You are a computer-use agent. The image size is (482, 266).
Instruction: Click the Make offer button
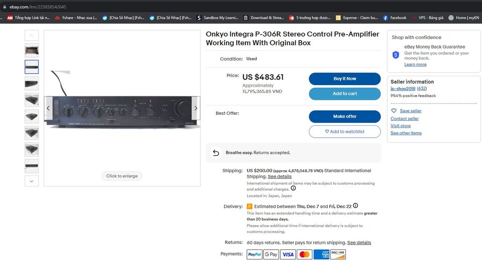tap(344, 117)
